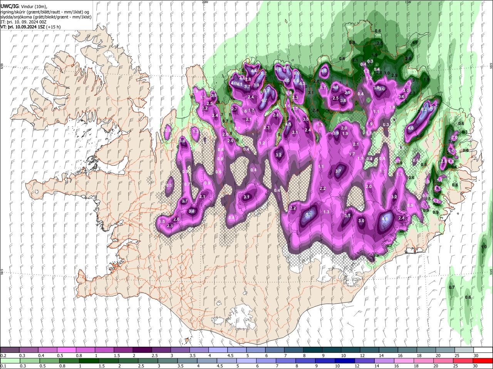The width and height of the screenshot is (493, 369).
Task: Pick the pure red rain swatch above 30
Action: pyautogui.click(x=482, y=361)
